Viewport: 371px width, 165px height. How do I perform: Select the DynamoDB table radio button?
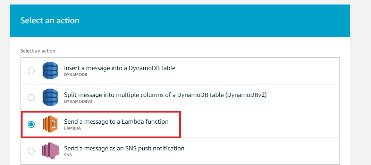[31, 71]
